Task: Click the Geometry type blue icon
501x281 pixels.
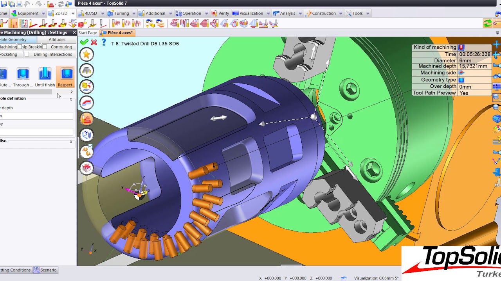Action: 461,80
